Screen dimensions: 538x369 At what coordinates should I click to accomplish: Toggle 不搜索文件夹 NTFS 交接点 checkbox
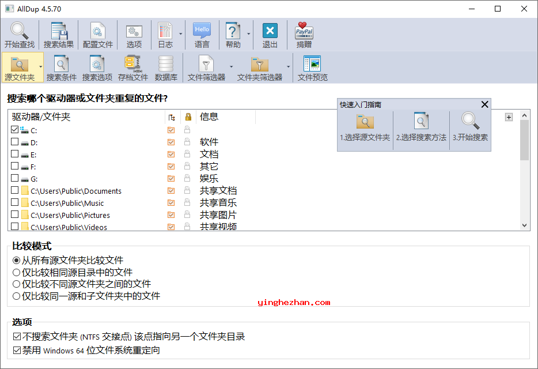tap(17, 336)
